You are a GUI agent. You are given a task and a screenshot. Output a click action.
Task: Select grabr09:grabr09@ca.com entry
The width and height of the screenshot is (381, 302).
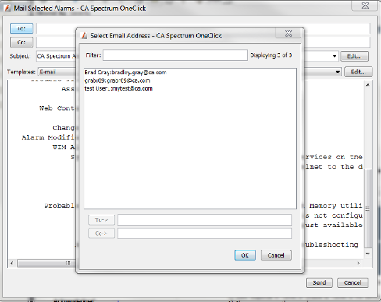[x=117, y=80]
